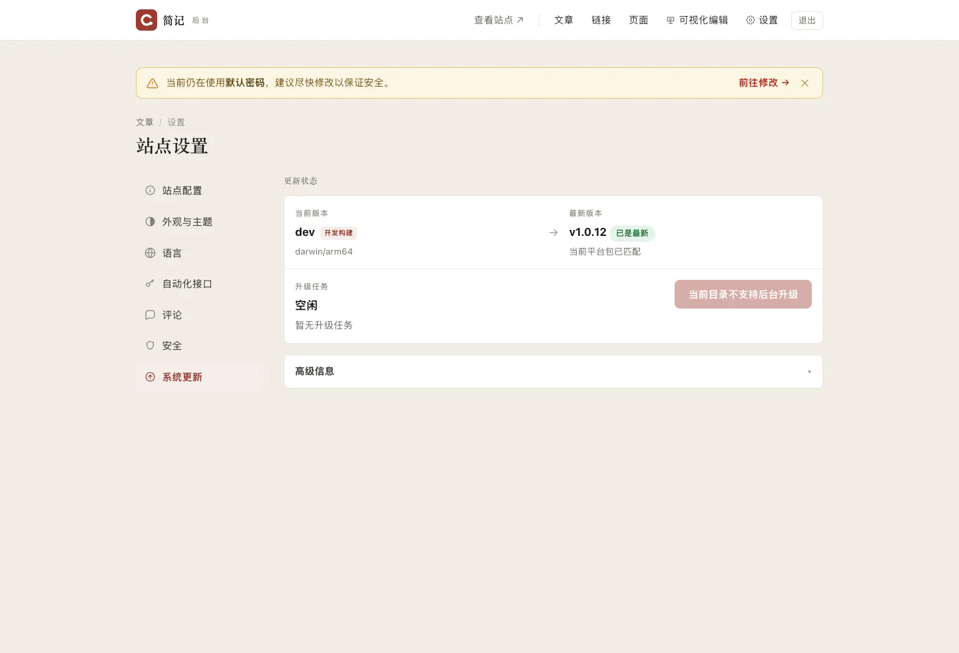The width and height of the screenshot is (959, 653).
Task: Click the 升级任务 label
Action: (312, 287)
